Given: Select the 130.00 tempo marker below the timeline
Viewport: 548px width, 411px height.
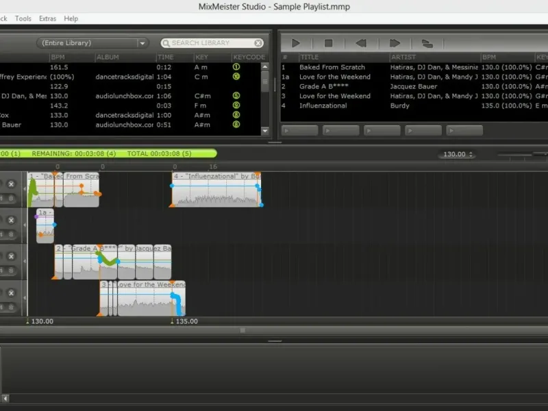Looking at the screenshot, I should pyautogui.click(x=40, y=321).
